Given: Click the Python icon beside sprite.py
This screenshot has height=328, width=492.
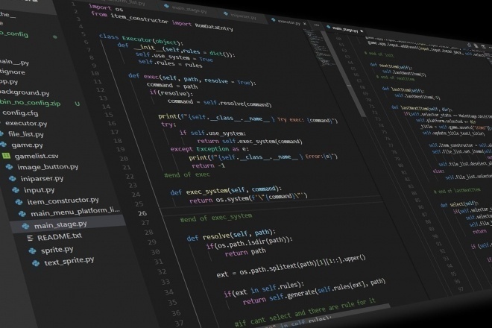Looking at the screenshot, I should coord(32,250).
